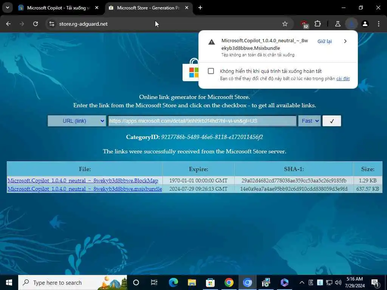This screenshot has height=290, width=387.
Task: Open the clock showing 5:16 AM
Action: [x=355, y=282]
